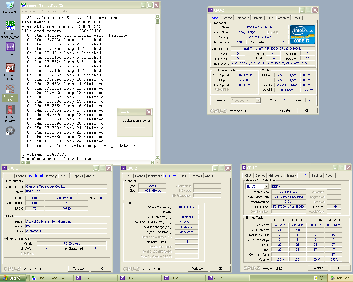Expand the Processor #1 selection dropdown
Screen dimensions: 353x282
coord(258,101)
